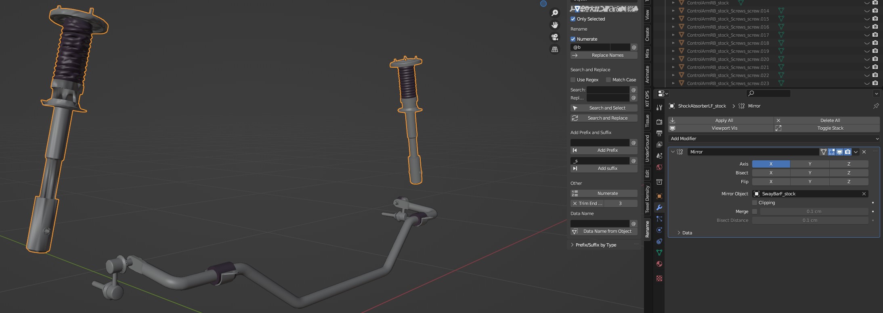Enable the Use Regex checkbox
This screenshot has width=883, height=313.
[x=573, y=80]
